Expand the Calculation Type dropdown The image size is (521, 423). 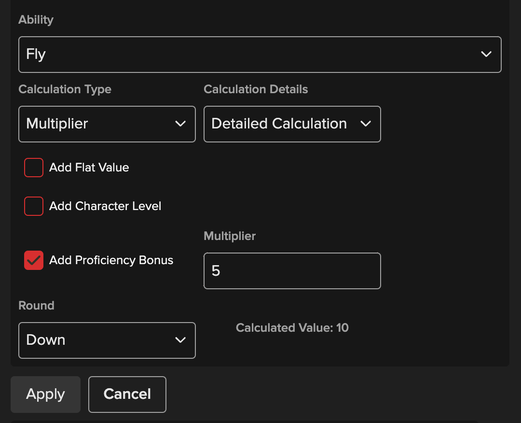click(x=107, y=124)
